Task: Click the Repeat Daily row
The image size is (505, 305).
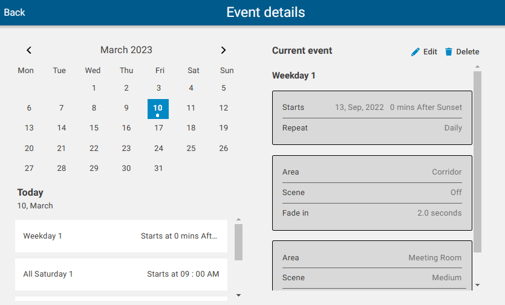Action: pyautogui.click(x=372, y=128)
